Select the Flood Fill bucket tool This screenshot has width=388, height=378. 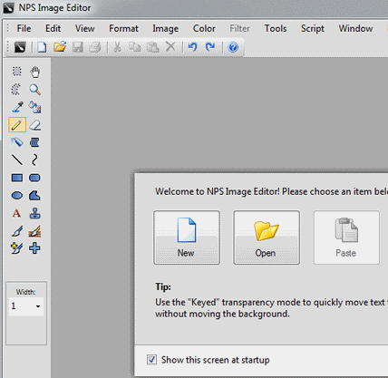tap(34, 107)
